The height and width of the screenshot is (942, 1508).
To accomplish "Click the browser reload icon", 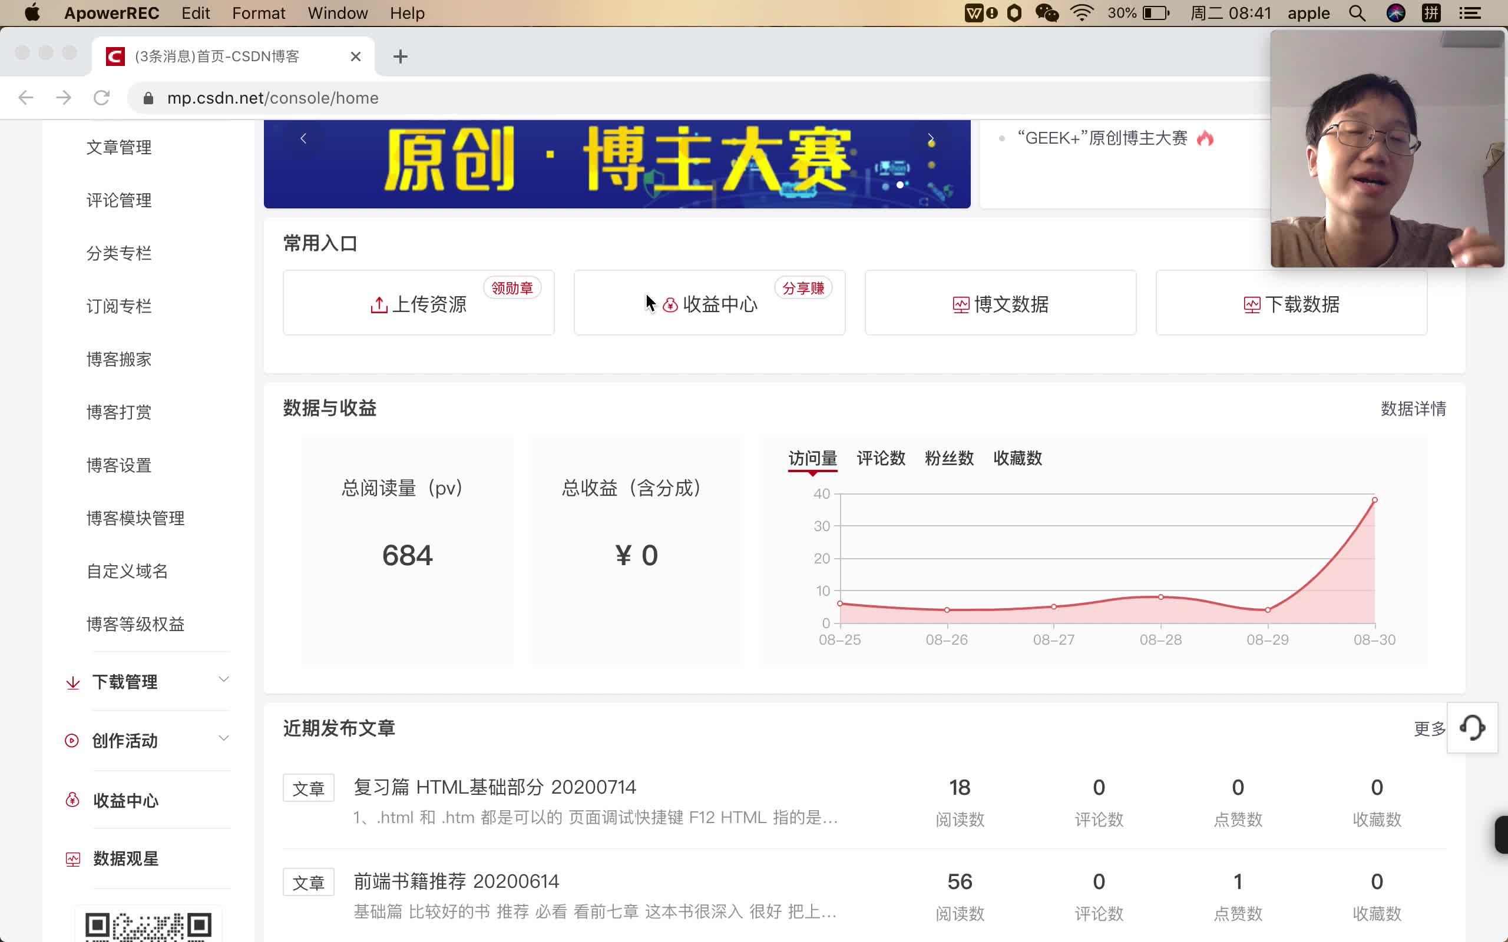I will coord(101,97).
